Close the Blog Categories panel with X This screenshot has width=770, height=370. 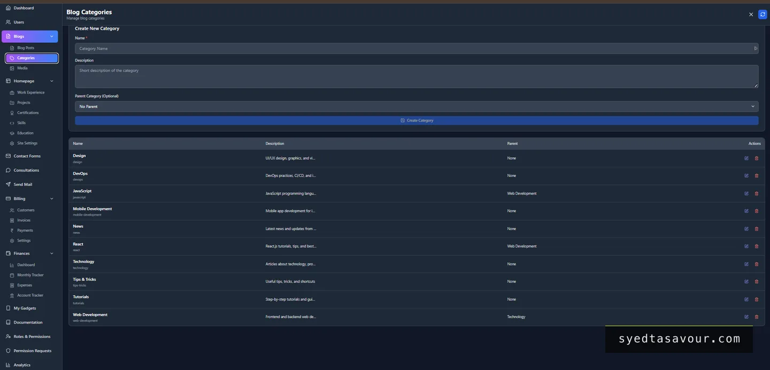[x=751, y=14]
